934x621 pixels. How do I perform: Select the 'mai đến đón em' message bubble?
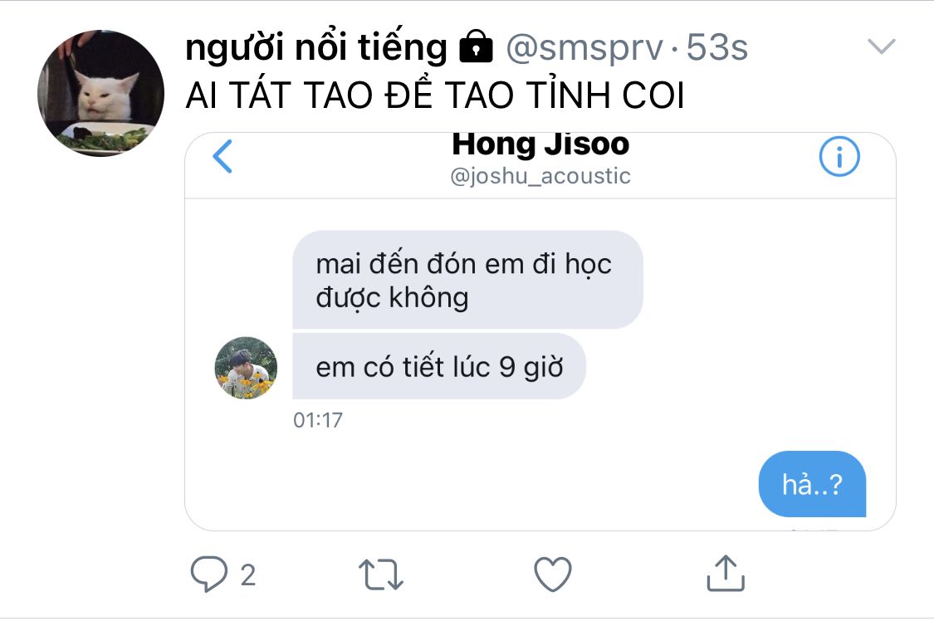pyautogui.click(x=467, y=280)
